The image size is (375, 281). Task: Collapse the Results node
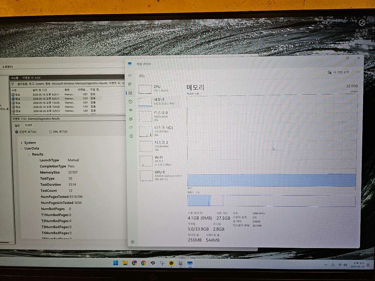[x=29, y=155]
